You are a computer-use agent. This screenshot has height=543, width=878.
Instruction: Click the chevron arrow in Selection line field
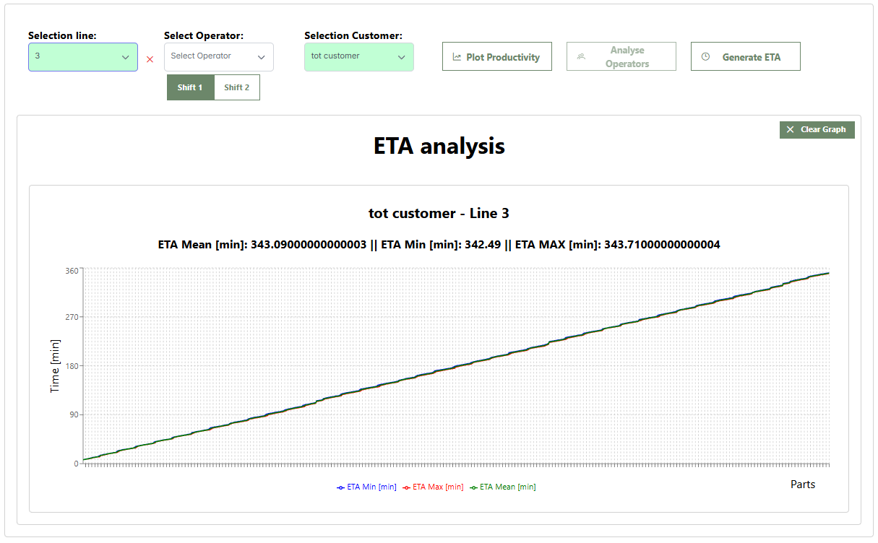pos(125,57)
